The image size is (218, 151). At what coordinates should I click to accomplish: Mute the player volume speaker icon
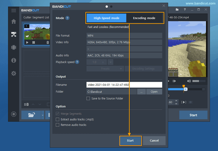tap(189, 81)
